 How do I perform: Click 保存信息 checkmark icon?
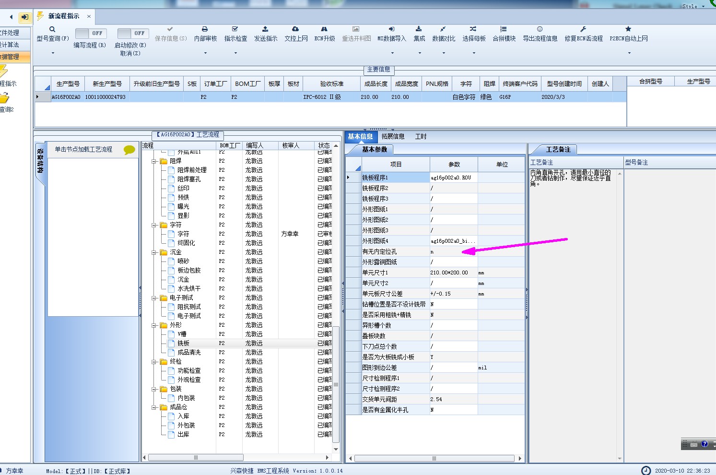click(170, 29)
